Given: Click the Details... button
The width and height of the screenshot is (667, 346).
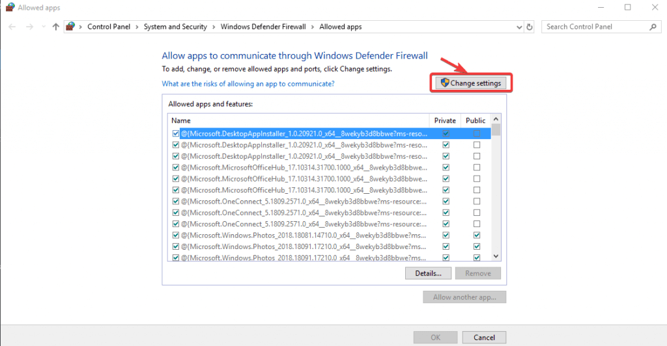Looking at the screenshot, I should [428, 273].
